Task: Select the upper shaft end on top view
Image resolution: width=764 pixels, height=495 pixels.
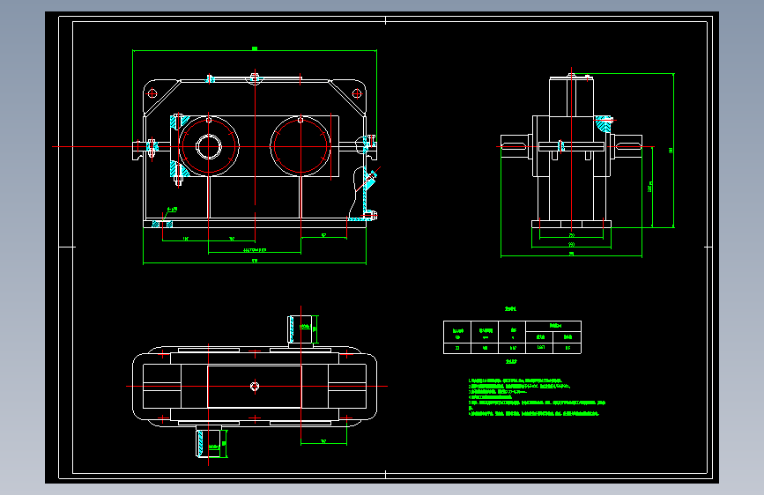Action: point(300,329)
